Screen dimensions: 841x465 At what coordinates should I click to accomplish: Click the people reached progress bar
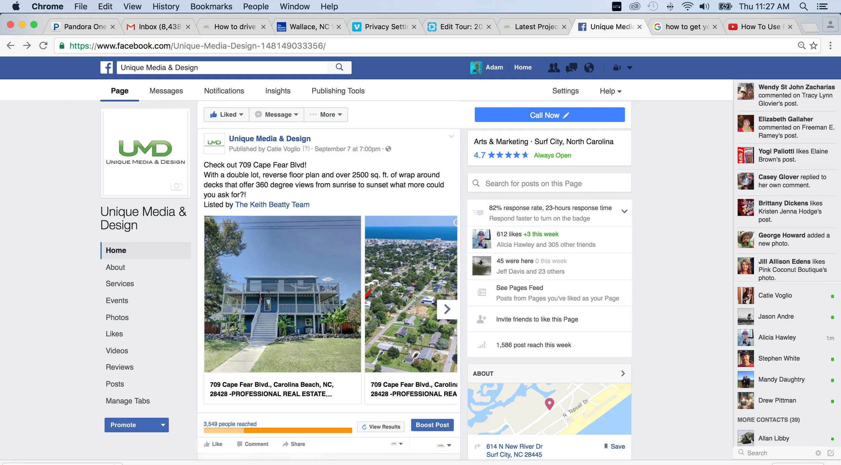coord(278,430)
